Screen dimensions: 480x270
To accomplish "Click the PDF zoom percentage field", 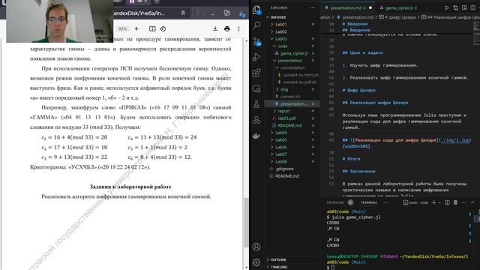I will pyautogui.click(x=123, y=28).
